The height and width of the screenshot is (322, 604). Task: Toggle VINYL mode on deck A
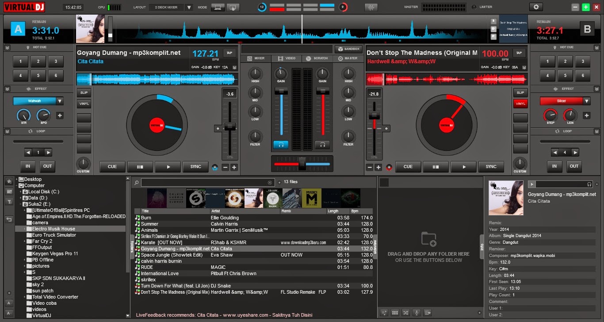[x=84, y=104]
